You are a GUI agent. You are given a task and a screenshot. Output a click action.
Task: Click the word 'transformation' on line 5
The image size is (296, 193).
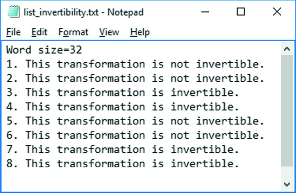pos(101,121)
